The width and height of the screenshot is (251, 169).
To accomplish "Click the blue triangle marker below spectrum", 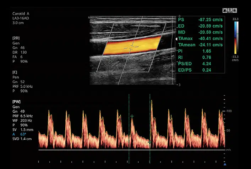I will click(225, 164).
